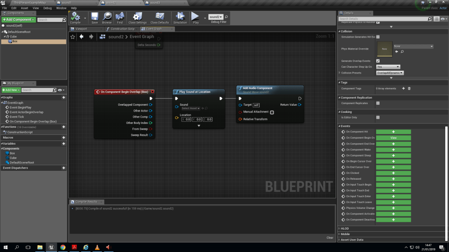Clear compiler results
449x252 pixels.
tap(330, 238)
